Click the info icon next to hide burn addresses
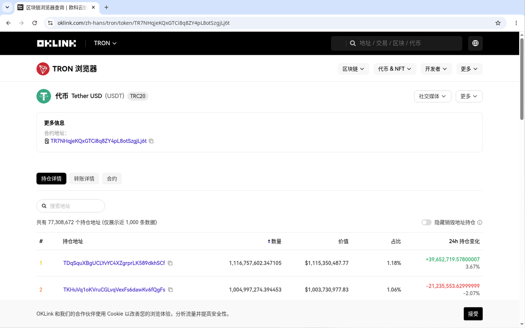This screenshot has height=328, width=525. (480, 222)
